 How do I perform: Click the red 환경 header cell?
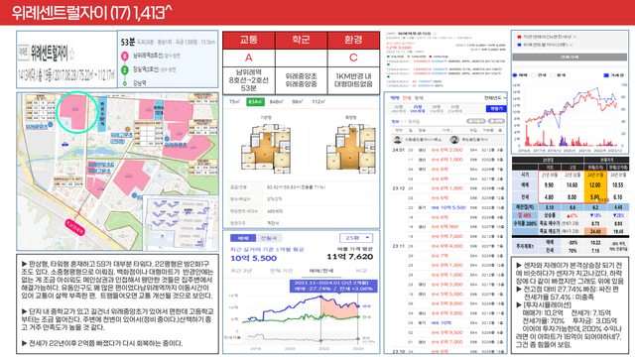coord(353,40)
